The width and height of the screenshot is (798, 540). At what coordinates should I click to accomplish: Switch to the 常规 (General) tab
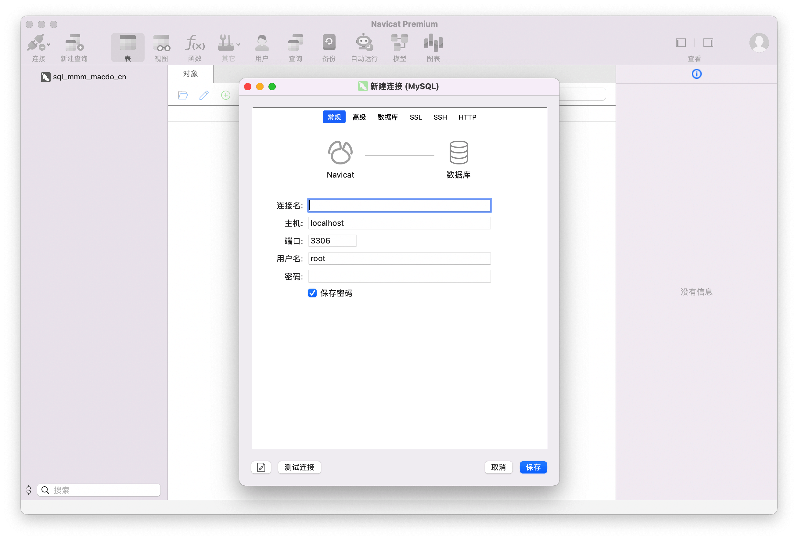(x=334, y=117)
